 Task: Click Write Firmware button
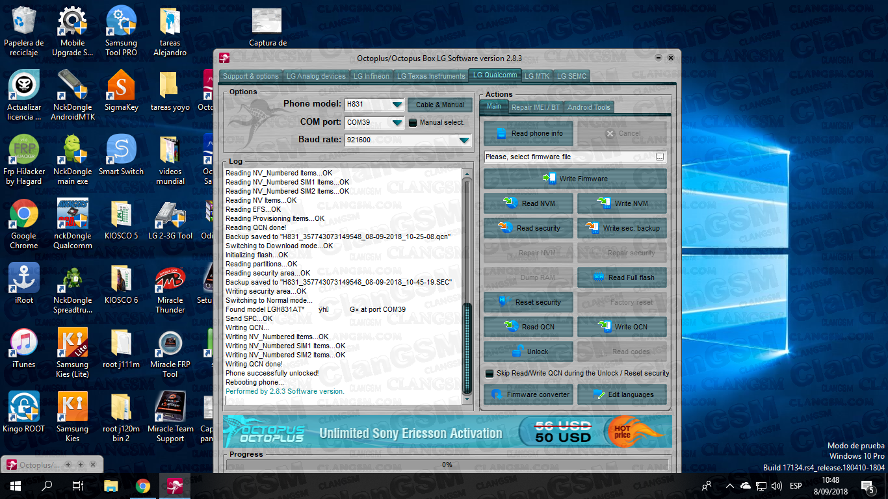tap(575, 179)
